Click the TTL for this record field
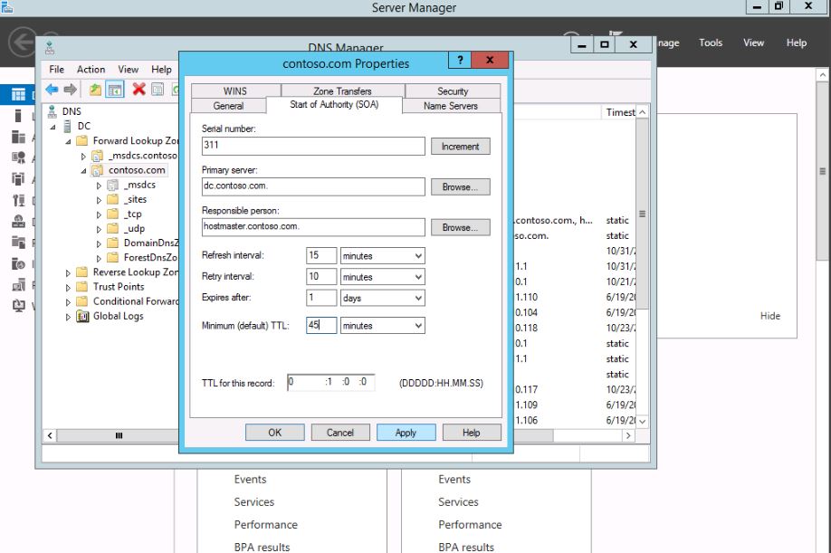Screen dimensions: 831x553 330,382
